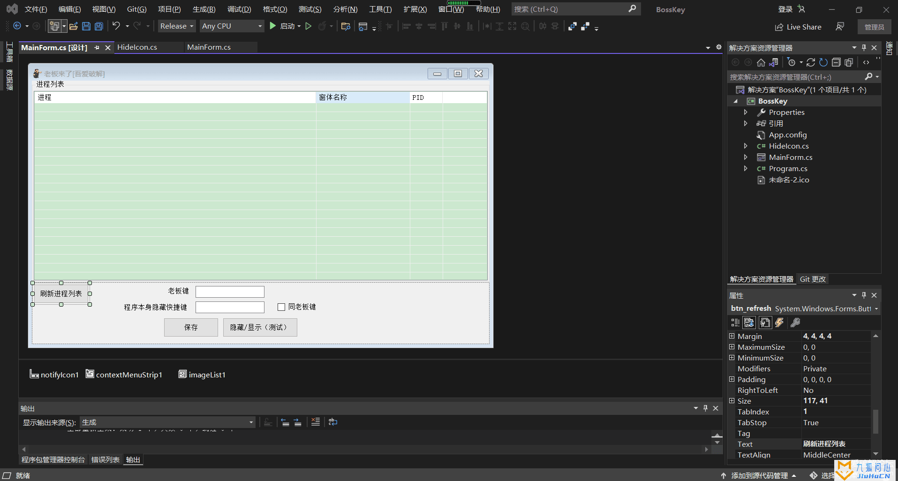Click the show all files icon
The image size is (898, 481).
point(849,62)
